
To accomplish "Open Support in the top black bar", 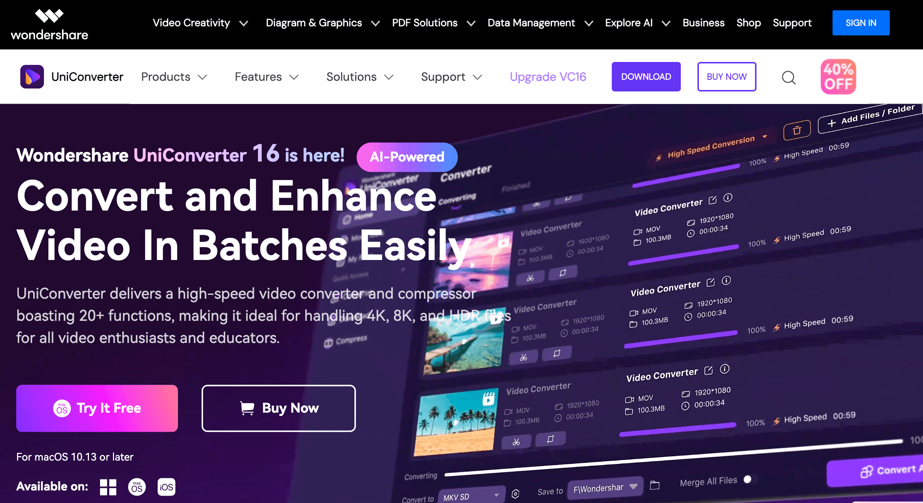I will point(792,23).
